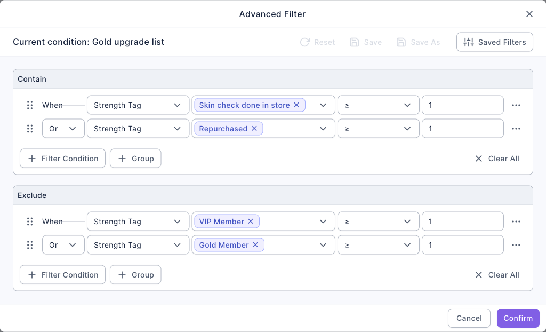Expand tag selector chevron in Repurchased row

click(323, 129)
